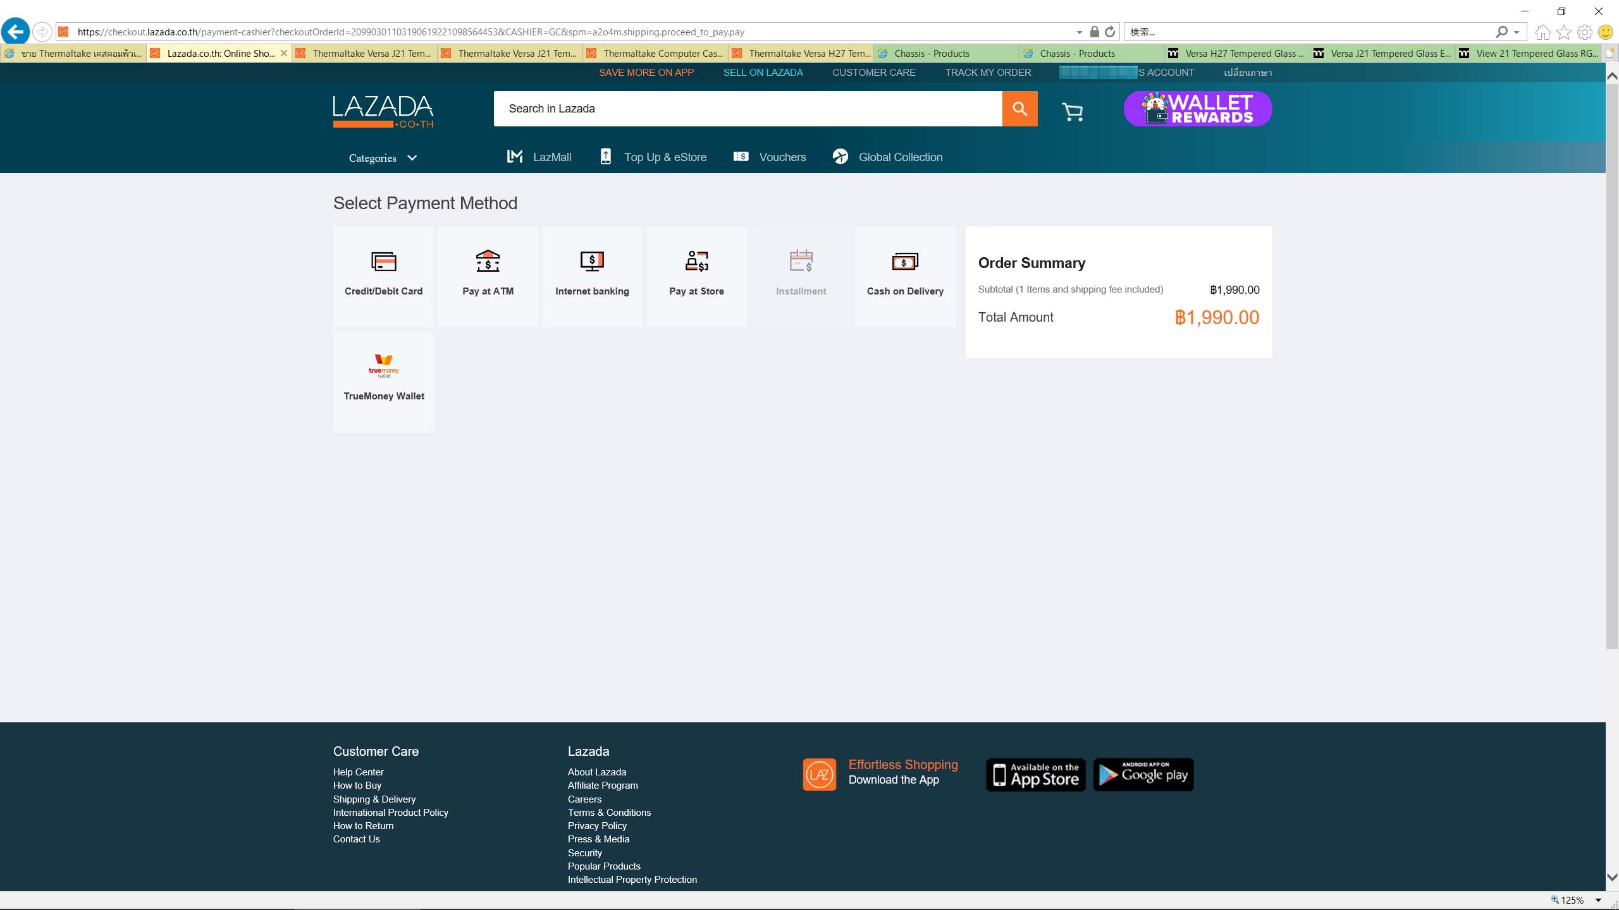The image size is (1619, 910).
Task: Open Affiliate Program footer link
Action: coord(603,785)
